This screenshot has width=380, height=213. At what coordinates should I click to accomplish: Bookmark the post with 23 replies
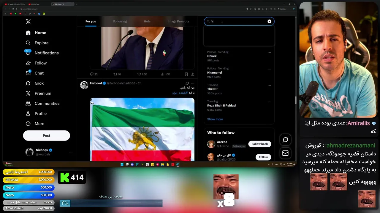[x=186, y=74]
